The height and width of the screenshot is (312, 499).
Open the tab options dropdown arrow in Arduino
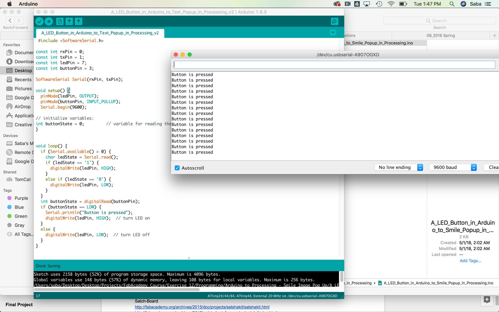coord(333,32)
